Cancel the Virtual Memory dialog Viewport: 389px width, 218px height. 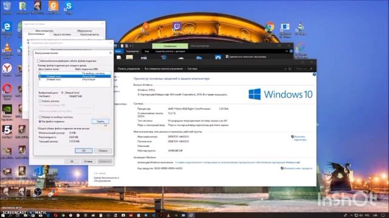coord(103,151)
